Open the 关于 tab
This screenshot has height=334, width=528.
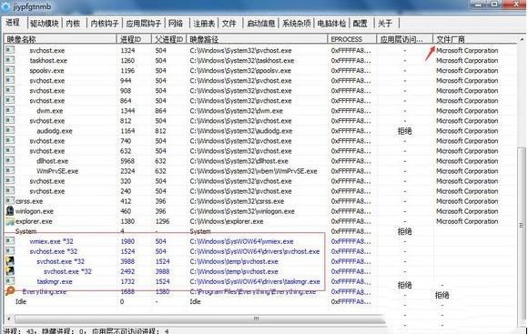tap(385, 24)
